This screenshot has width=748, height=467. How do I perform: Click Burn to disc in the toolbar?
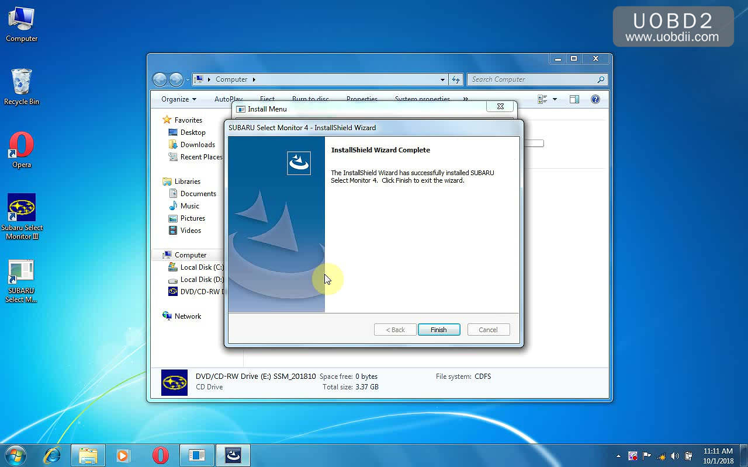coord(310,99)
